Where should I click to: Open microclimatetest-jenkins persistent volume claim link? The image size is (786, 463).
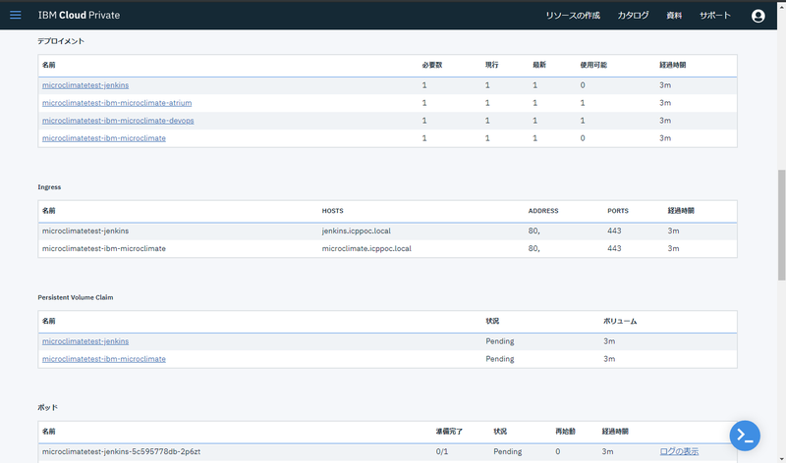(x=85, y=340)
